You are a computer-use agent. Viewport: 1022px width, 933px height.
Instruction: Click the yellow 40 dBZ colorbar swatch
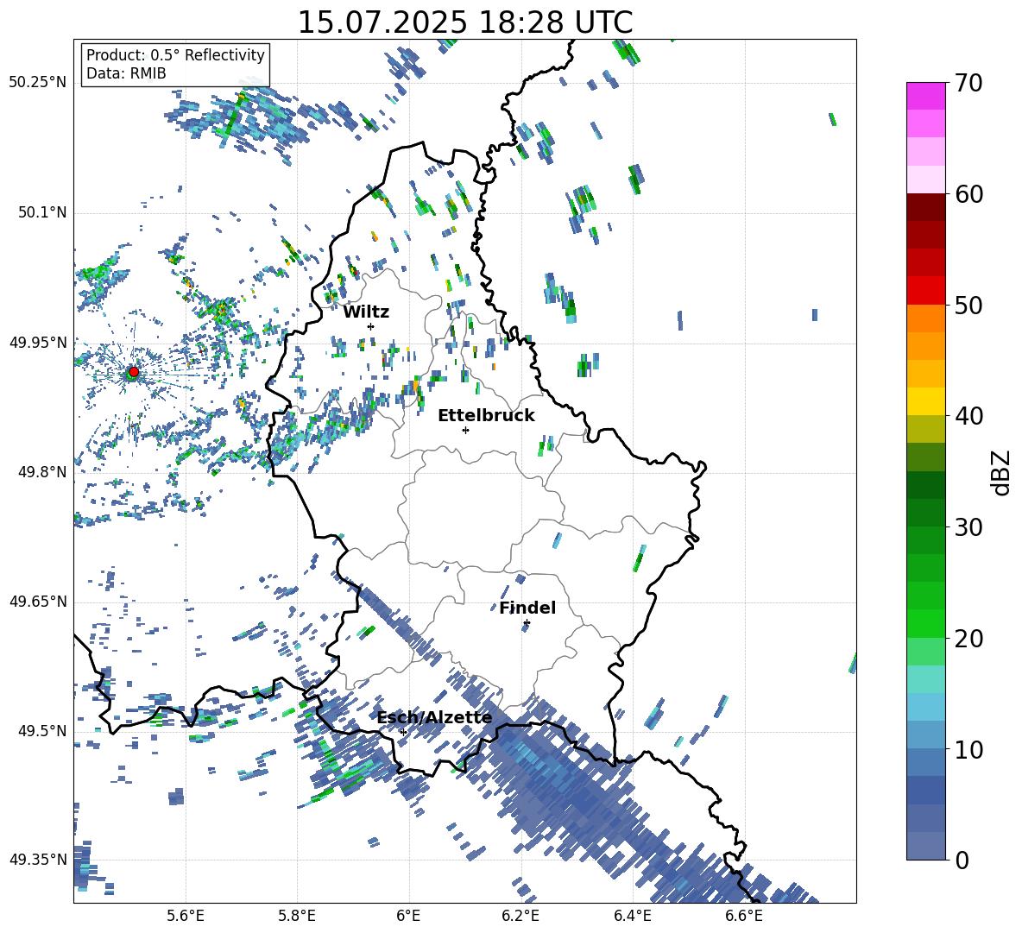click(925, 401)
